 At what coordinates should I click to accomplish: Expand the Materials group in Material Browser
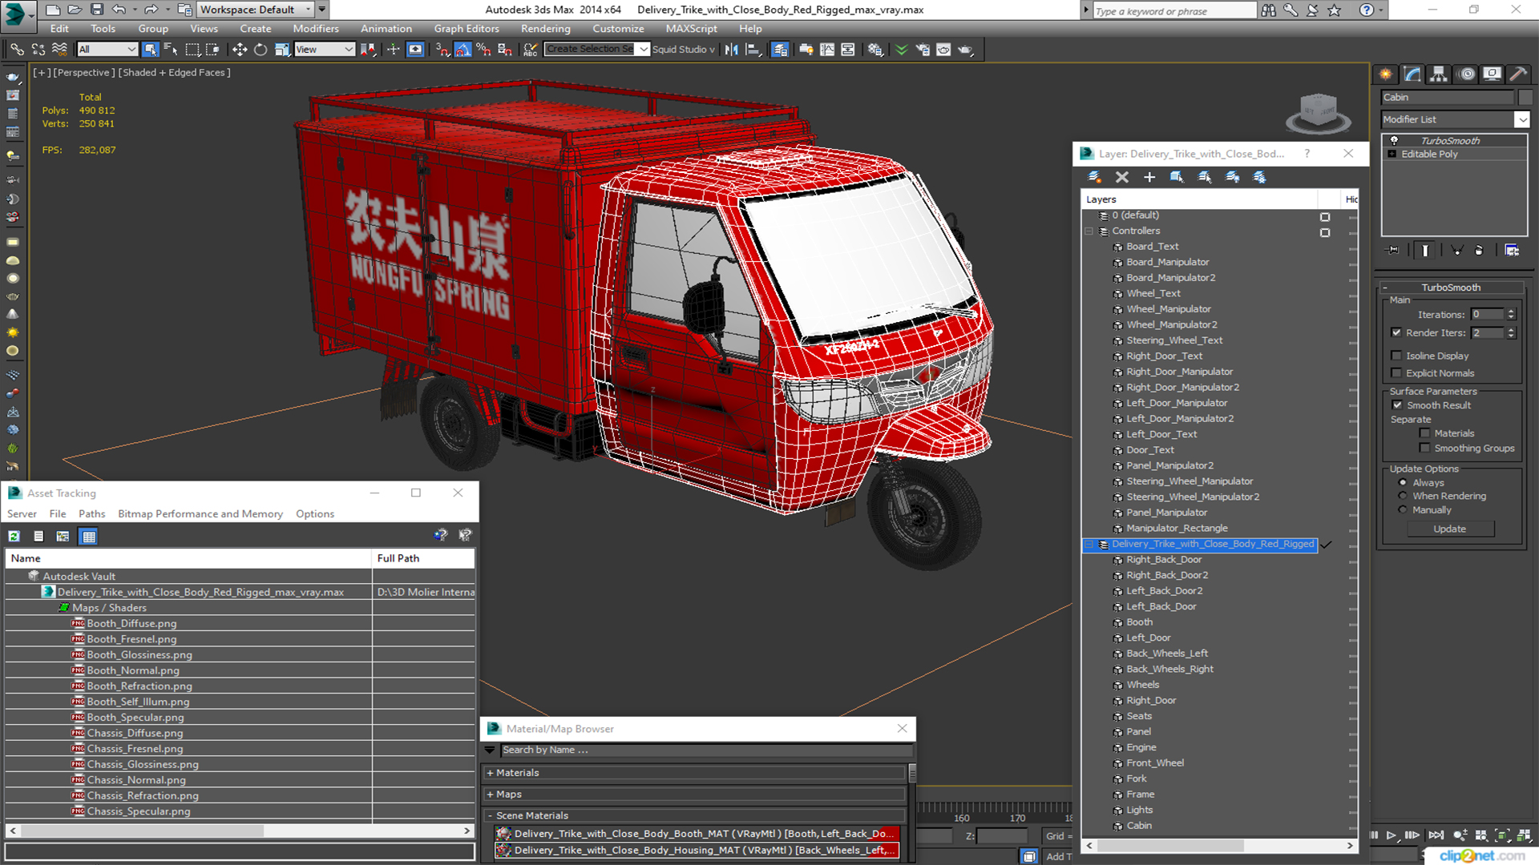click(490, 774)
